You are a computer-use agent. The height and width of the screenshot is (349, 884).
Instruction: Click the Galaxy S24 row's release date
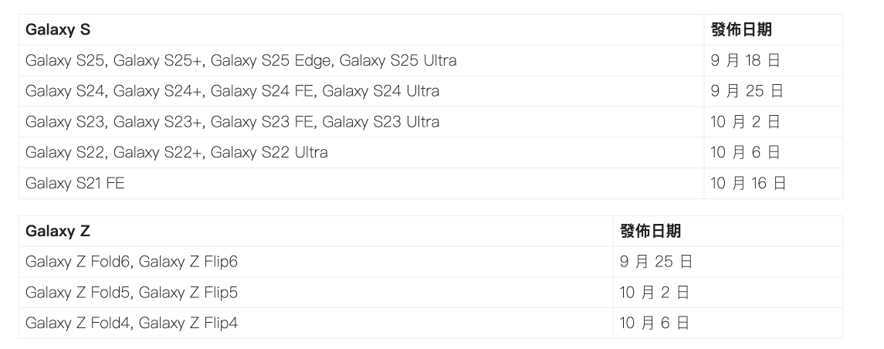(747, 91)
